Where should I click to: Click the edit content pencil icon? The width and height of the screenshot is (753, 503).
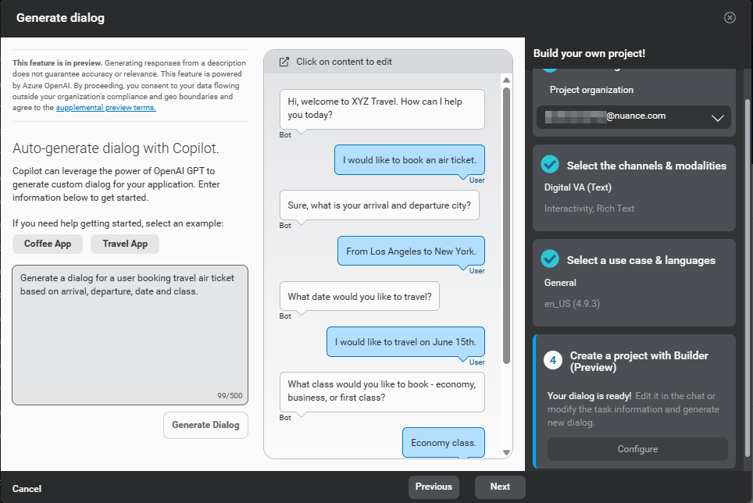(284, 61)
